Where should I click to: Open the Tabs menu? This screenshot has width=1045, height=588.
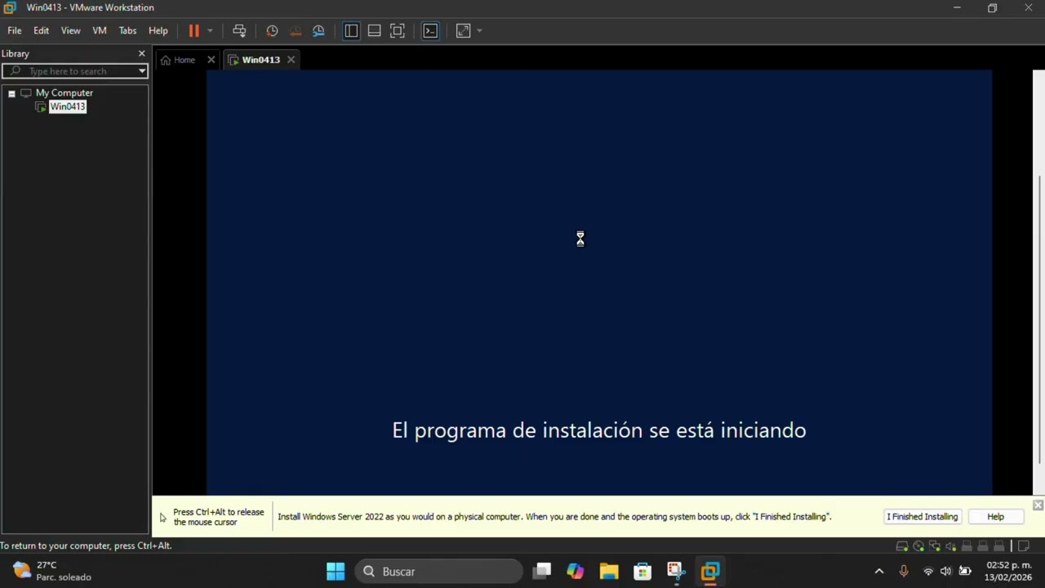click(x=127, y=31)
